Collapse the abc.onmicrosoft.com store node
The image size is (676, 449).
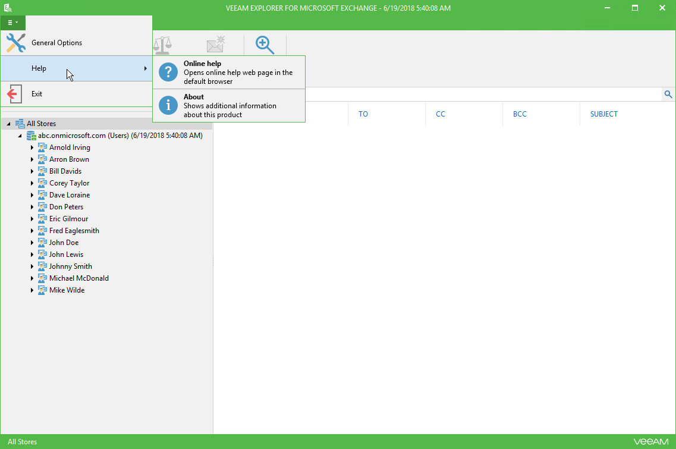pyautogui.click(x=20, y=136)
